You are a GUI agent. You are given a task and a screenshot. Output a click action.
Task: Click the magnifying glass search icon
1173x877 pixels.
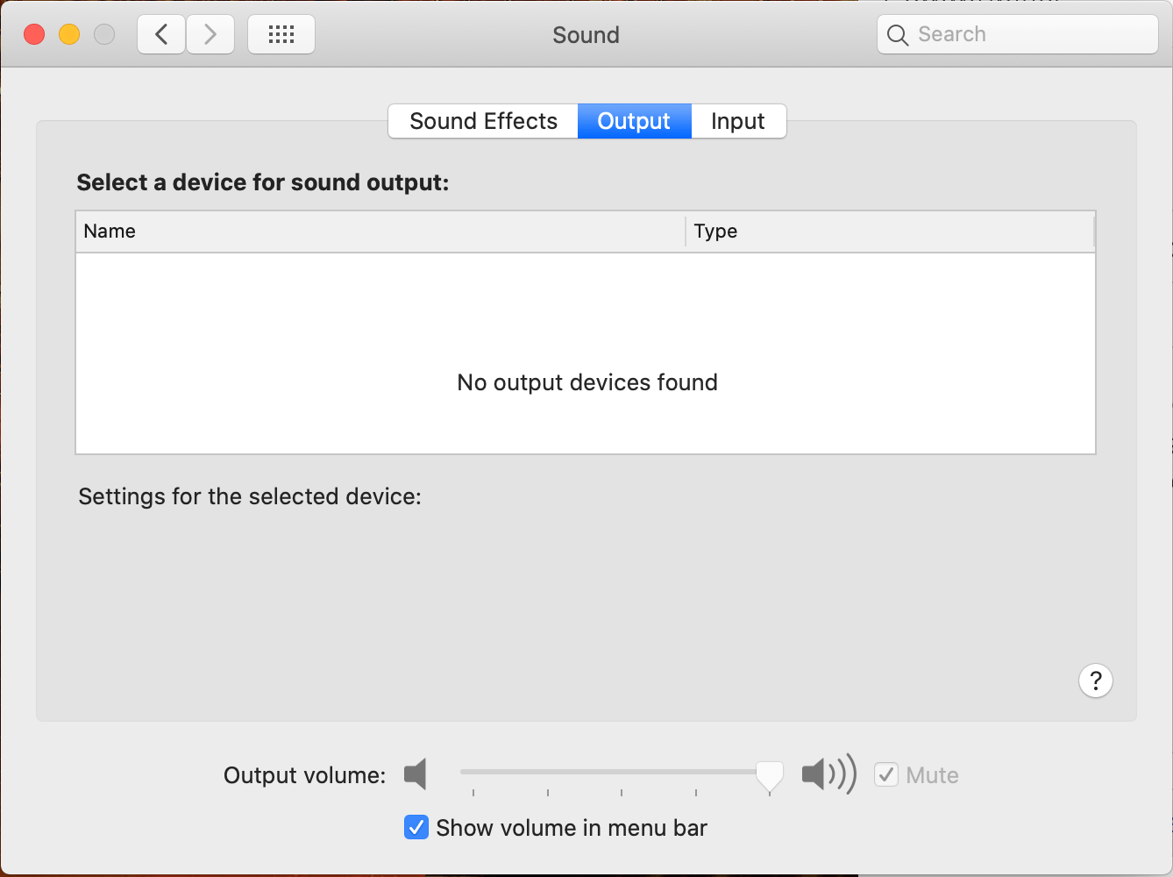[x=897, y=34]
